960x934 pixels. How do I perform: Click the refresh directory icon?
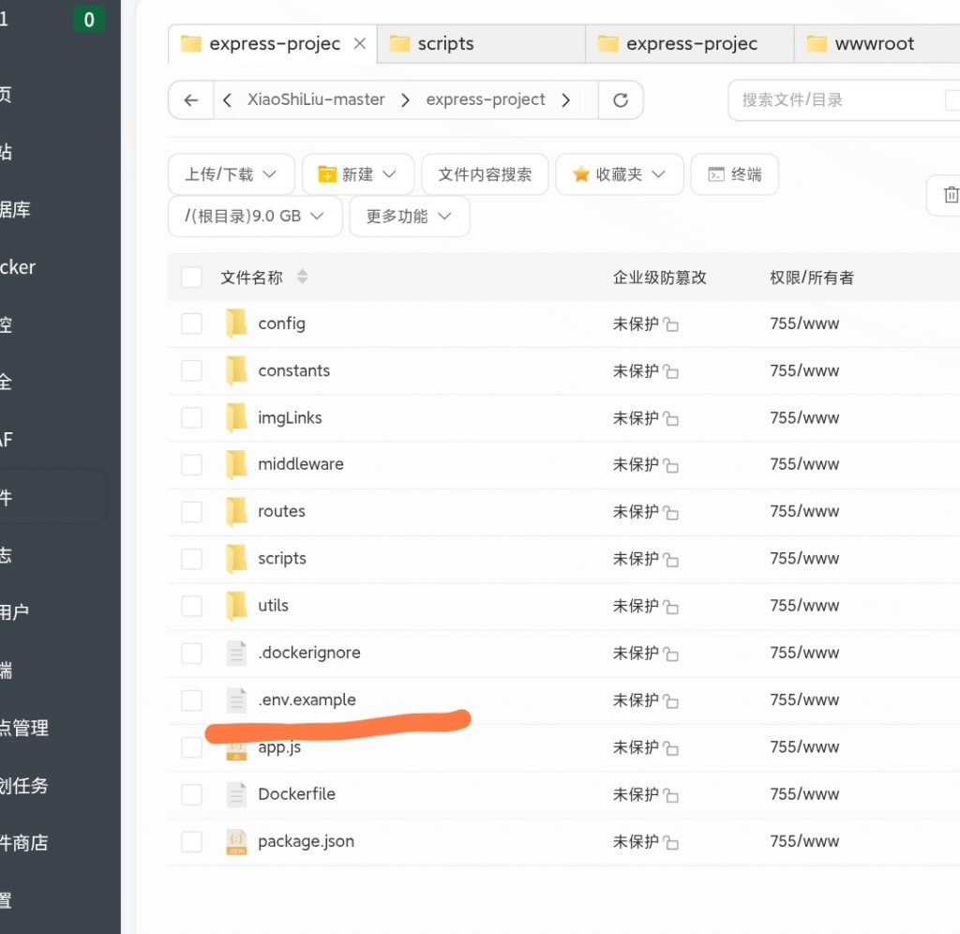[x=621, y=100]
